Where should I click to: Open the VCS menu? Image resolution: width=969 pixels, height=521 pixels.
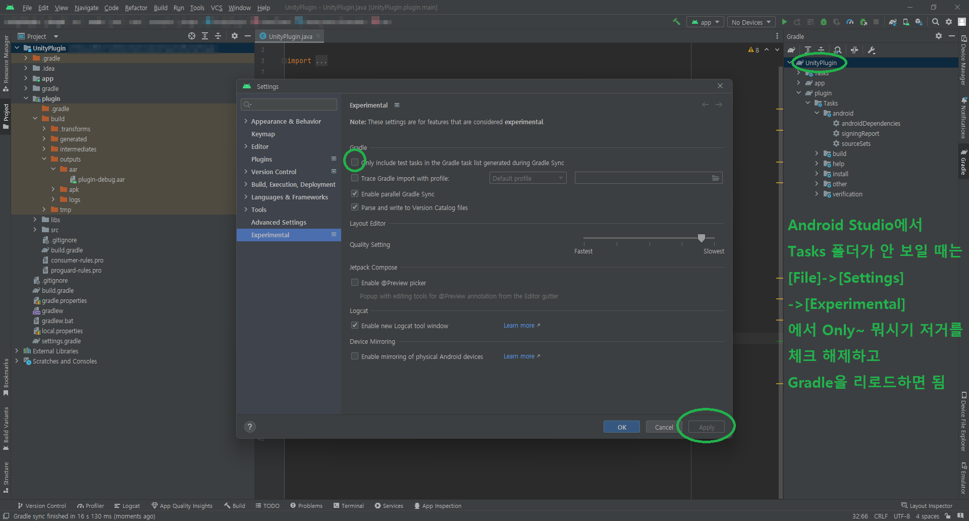pos(217,8)
